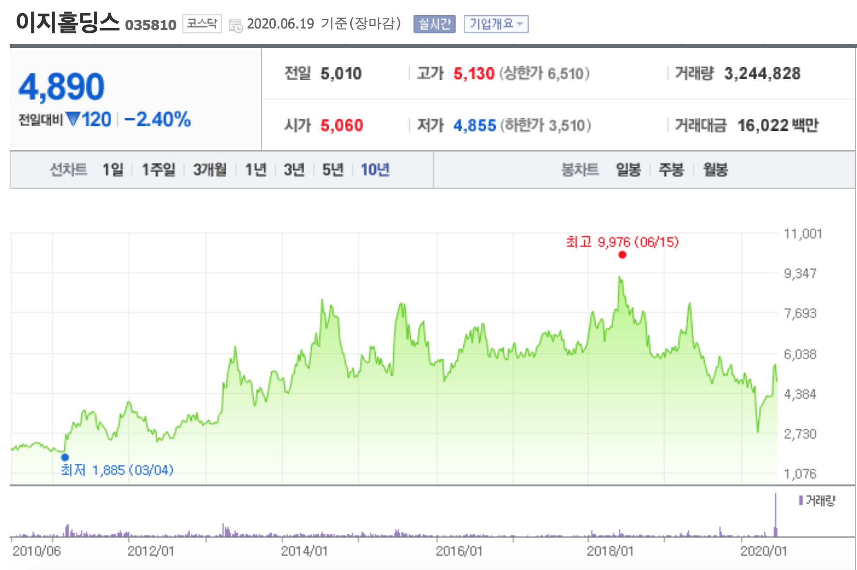
Task: Click the 2020.06.19 기준(장마감) date text
Action: coord(324,23)
